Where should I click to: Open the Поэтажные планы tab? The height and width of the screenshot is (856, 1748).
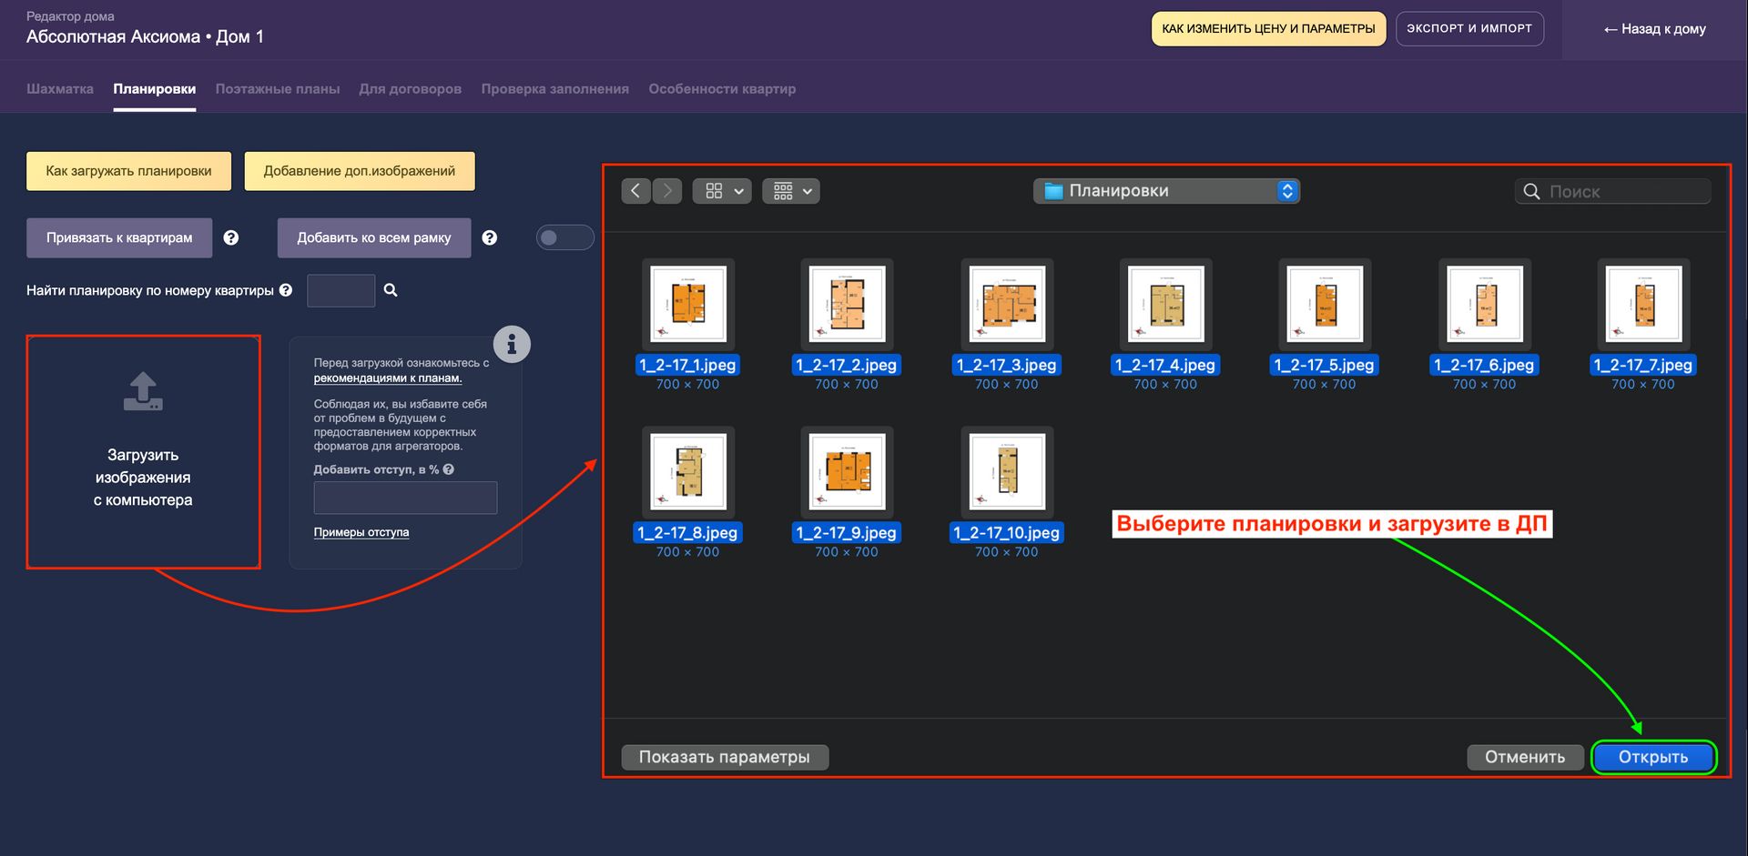278,89
